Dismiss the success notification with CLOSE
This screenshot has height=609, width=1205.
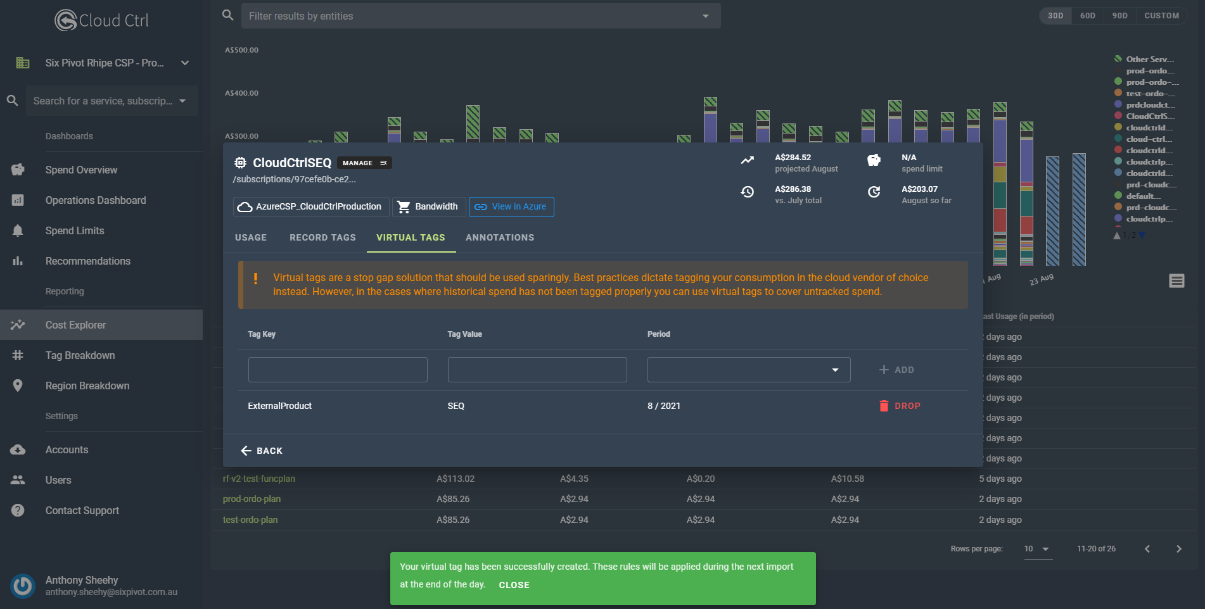514,585
